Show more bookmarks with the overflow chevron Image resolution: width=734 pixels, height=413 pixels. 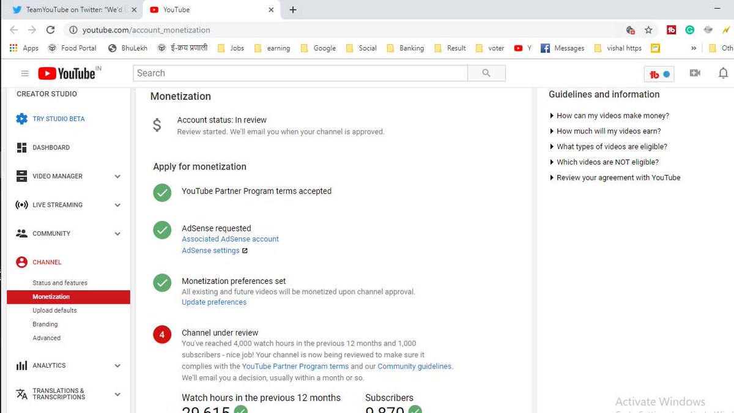[694, 48]
